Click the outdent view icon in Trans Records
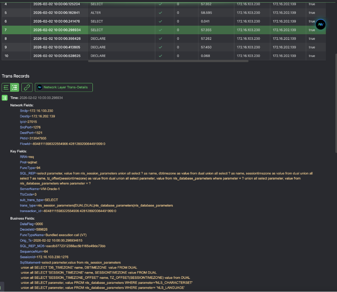Viewport: 337px width, 292px height. coord(6,87)
